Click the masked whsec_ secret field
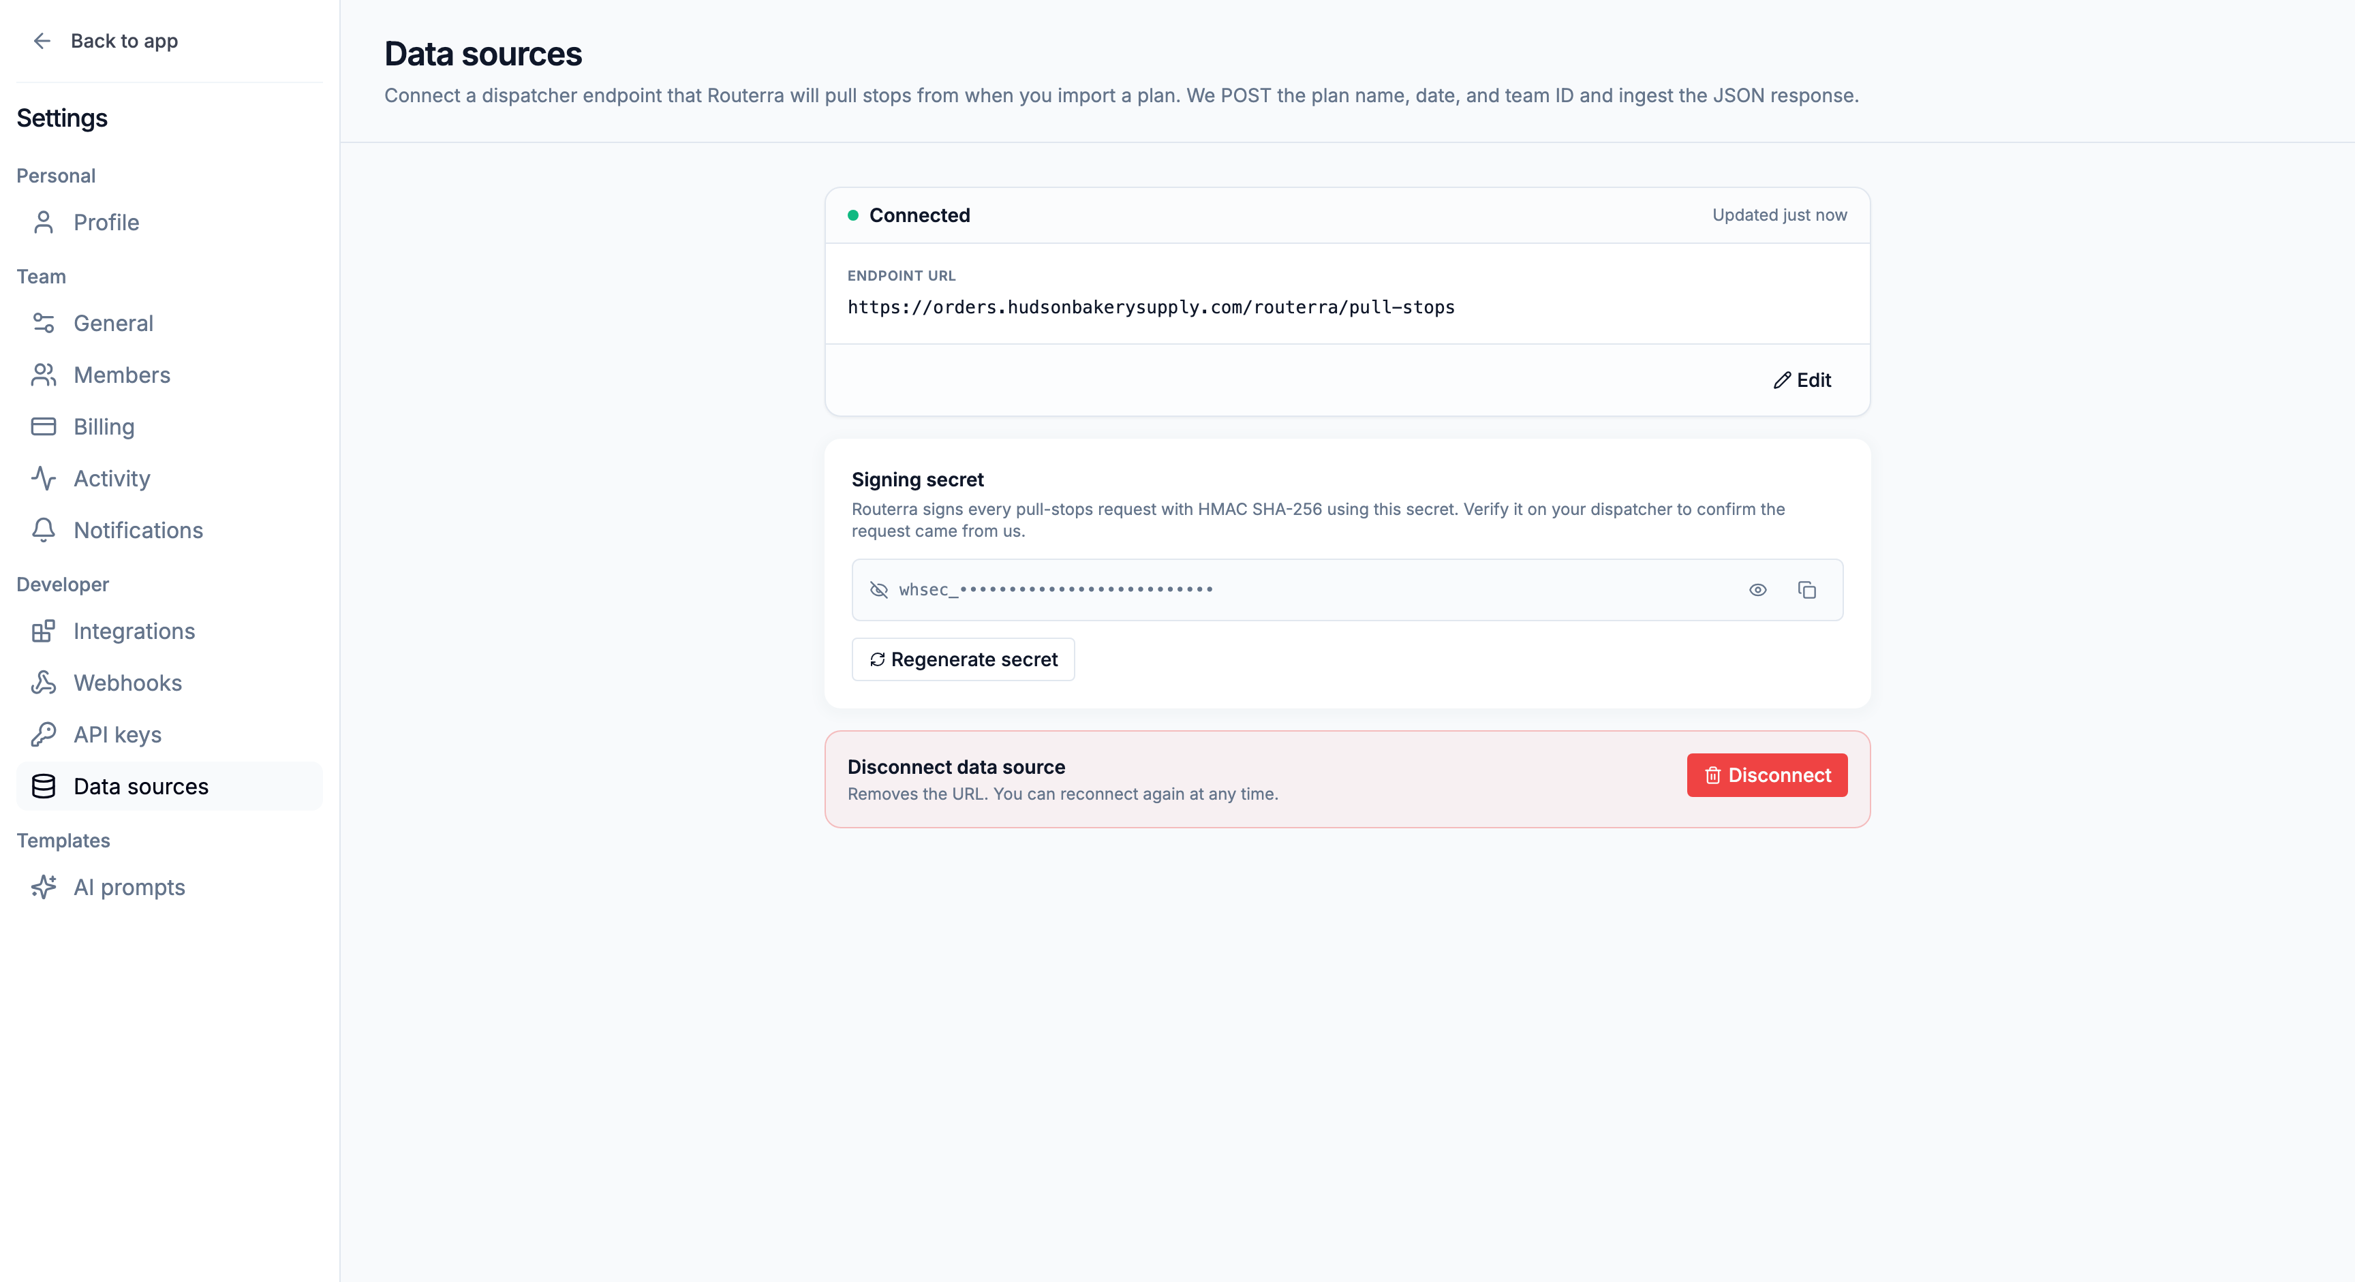 (1346, 591)
